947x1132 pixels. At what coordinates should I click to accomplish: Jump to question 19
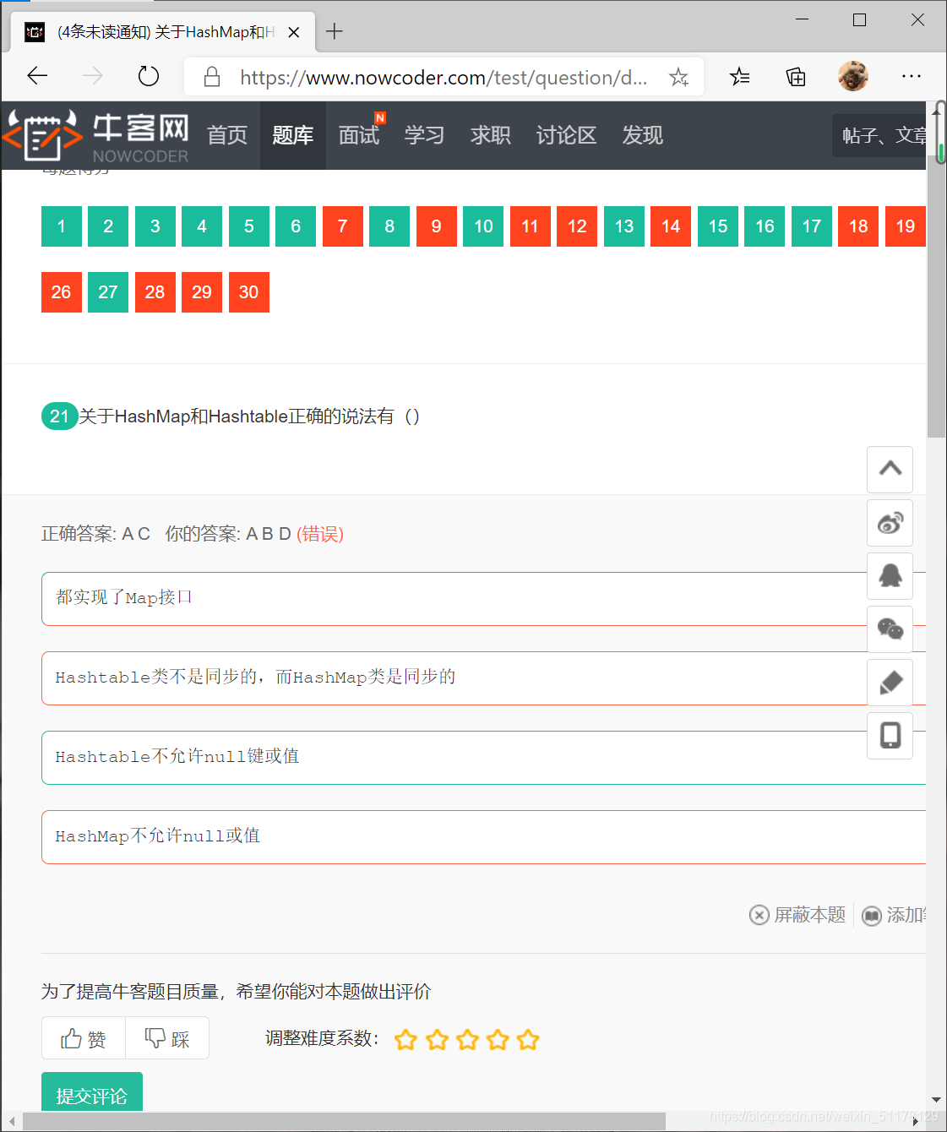click(906, 226)
